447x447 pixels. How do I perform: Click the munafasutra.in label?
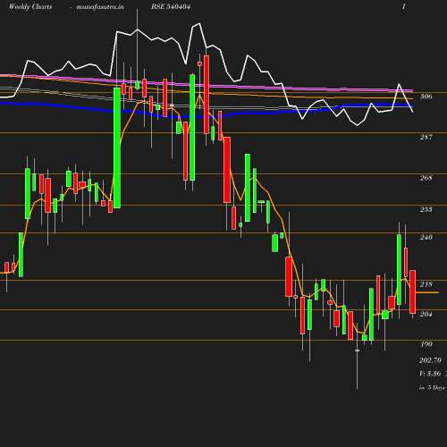click(100, 6)
